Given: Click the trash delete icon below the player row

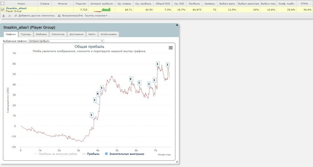Looking at the screenshot, I should pyautogui.click(x=4, y=16).
